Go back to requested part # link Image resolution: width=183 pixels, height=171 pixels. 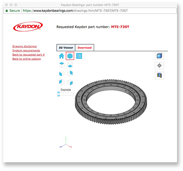pyautogui.click(x=28, y=55)
